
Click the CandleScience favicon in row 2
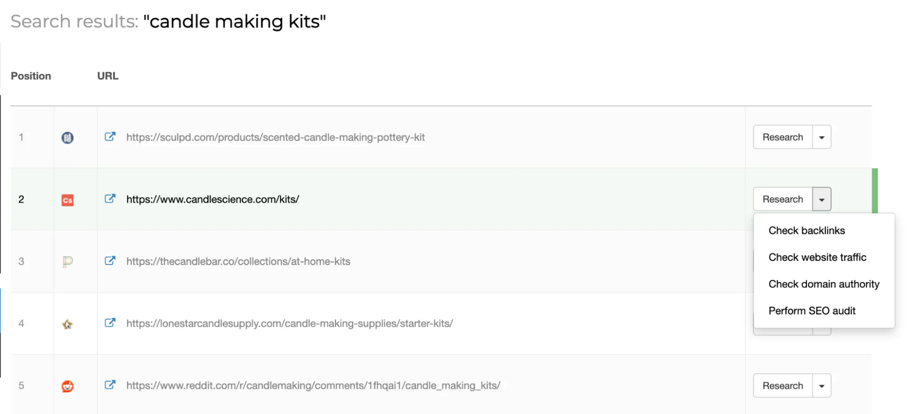tap(68, 200)
